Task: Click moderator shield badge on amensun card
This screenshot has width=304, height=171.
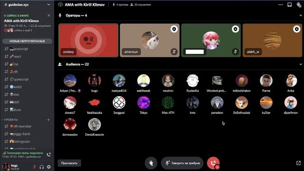Action: tap(174, 29)
